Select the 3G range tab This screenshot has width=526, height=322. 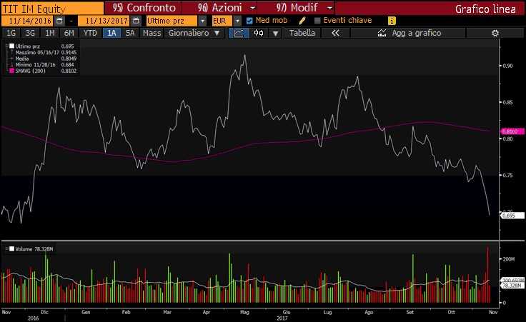[30, 33]
